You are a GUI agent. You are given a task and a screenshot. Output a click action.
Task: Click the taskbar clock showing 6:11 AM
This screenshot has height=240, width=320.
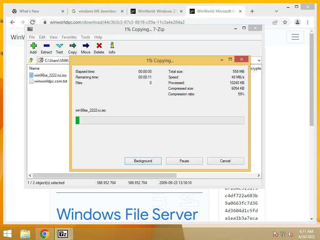pos(306,234)
